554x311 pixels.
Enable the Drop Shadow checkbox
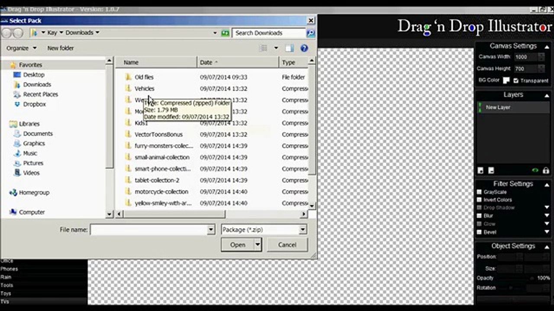(x=479, y=208)
